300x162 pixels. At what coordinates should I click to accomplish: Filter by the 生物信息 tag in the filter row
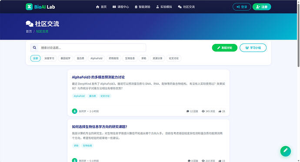pos(130,58)
